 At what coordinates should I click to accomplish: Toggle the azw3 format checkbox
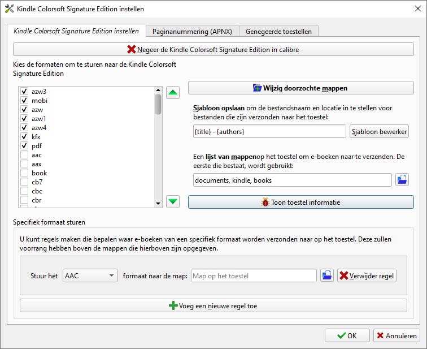pos(24,91)
